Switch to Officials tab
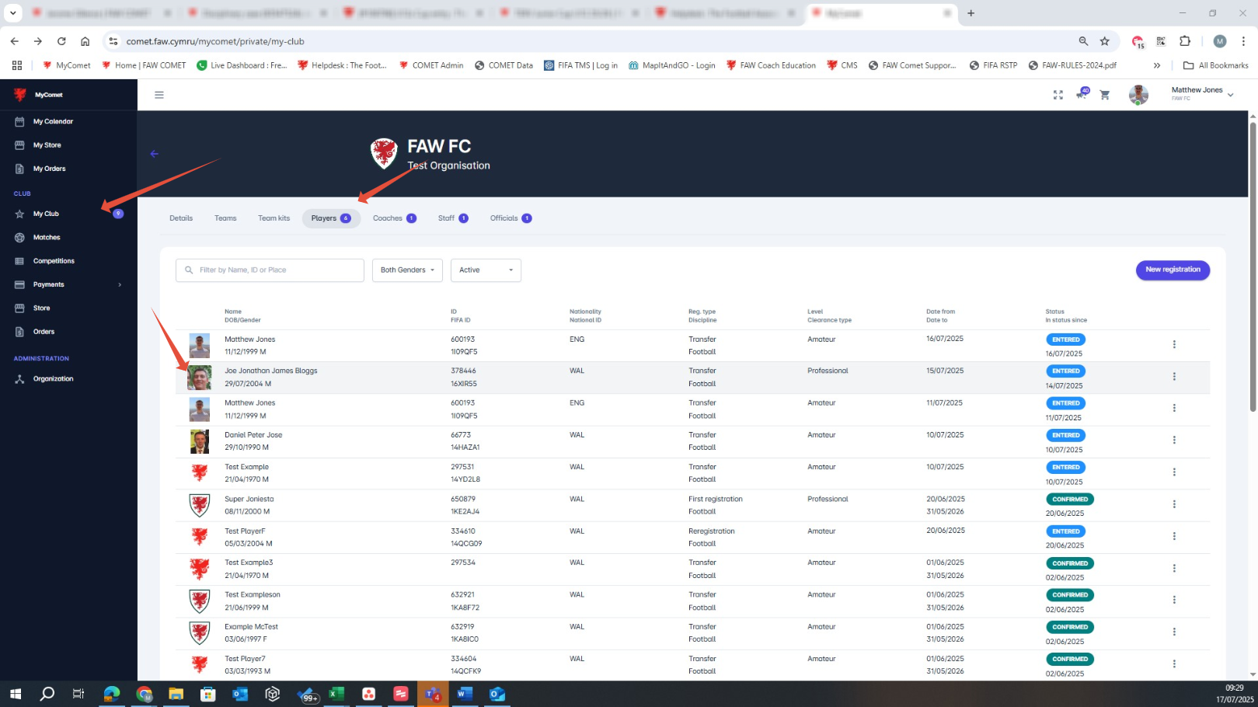 (511, 218)
